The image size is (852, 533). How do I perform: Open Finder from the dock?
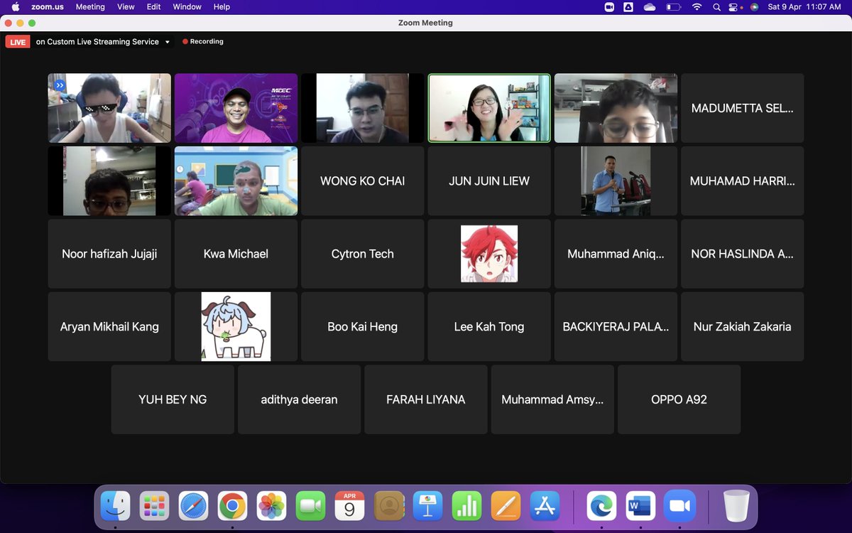pyautogui.click(x=115, y=506)
